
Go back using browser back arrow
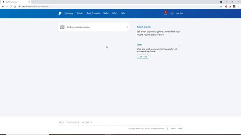point(3,6)
